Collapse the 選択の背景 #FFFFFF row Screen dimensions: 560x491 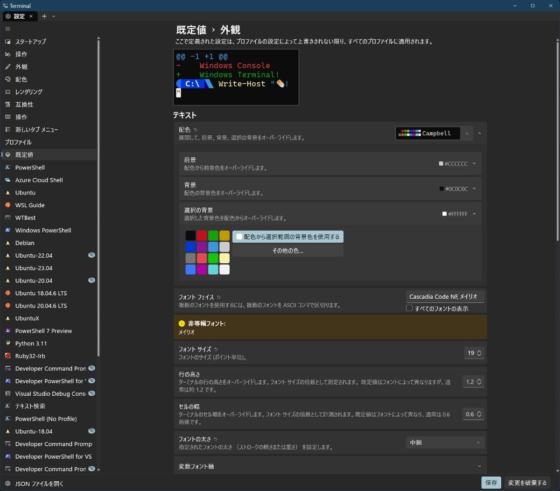[x=330, y=214]
